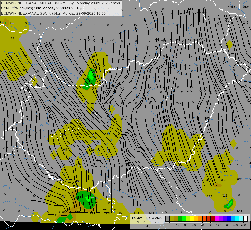Pick the dark red legend swatch
The height and width of the screenshot is (230, 251).
click(213, 218)
